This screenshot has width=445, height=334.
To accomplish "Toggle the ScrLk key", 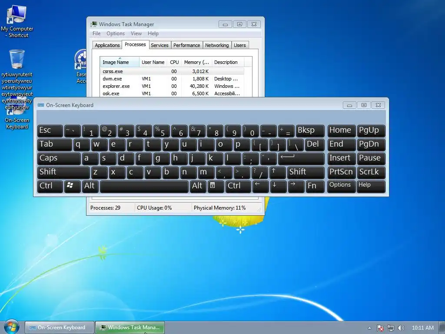I will click(371, 173).
